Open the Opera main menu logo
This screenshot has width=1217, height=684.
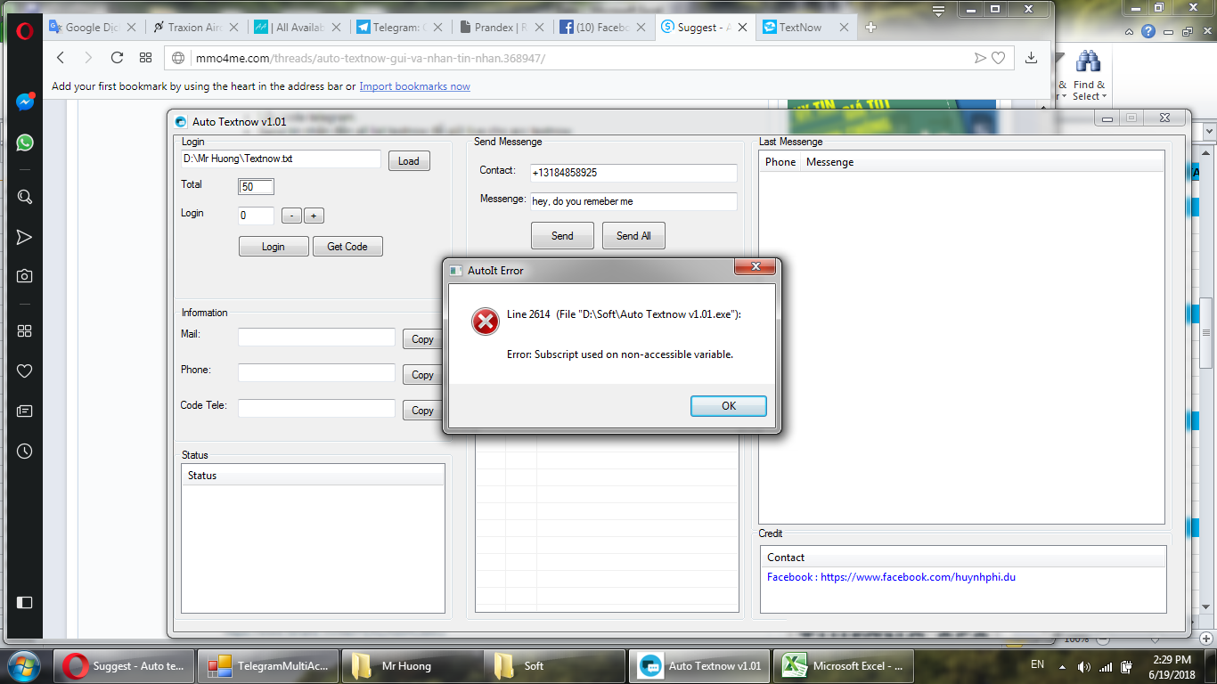pyautogui.click(x=24, y=31)
